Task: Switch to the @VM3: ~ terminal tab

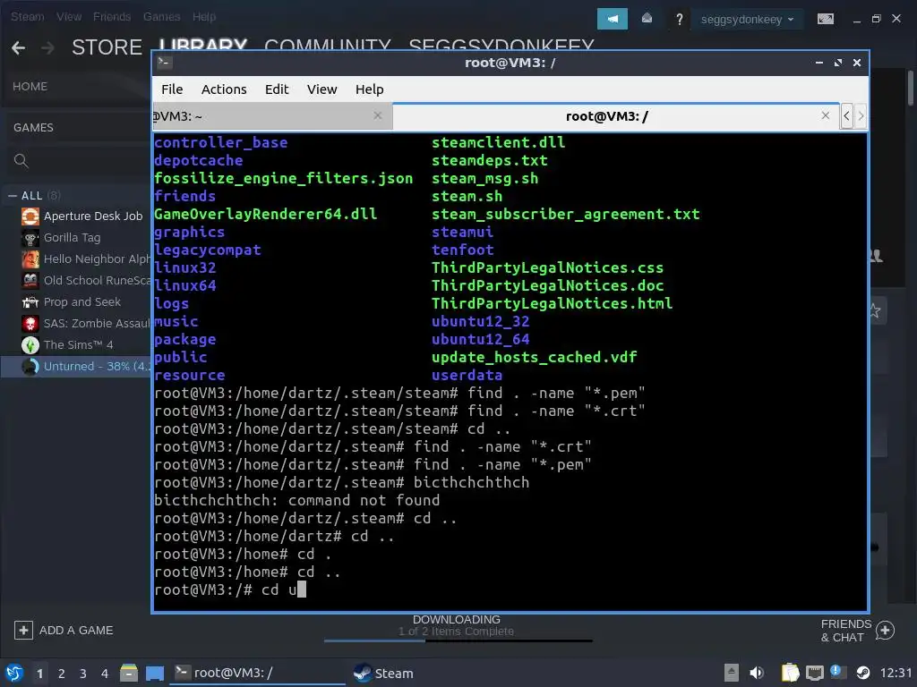Action: click(272, 116)
